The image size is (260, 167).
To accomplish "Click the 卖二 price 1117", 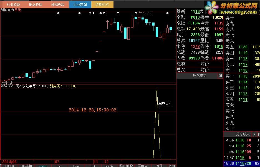I will click(243, 64).
